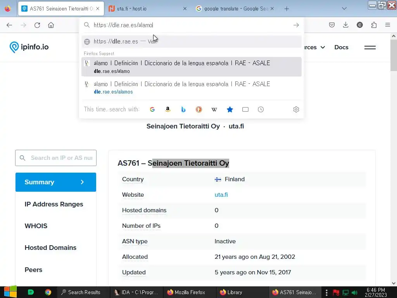
Task: Open the WHOIS section
Action: (36, 226)
